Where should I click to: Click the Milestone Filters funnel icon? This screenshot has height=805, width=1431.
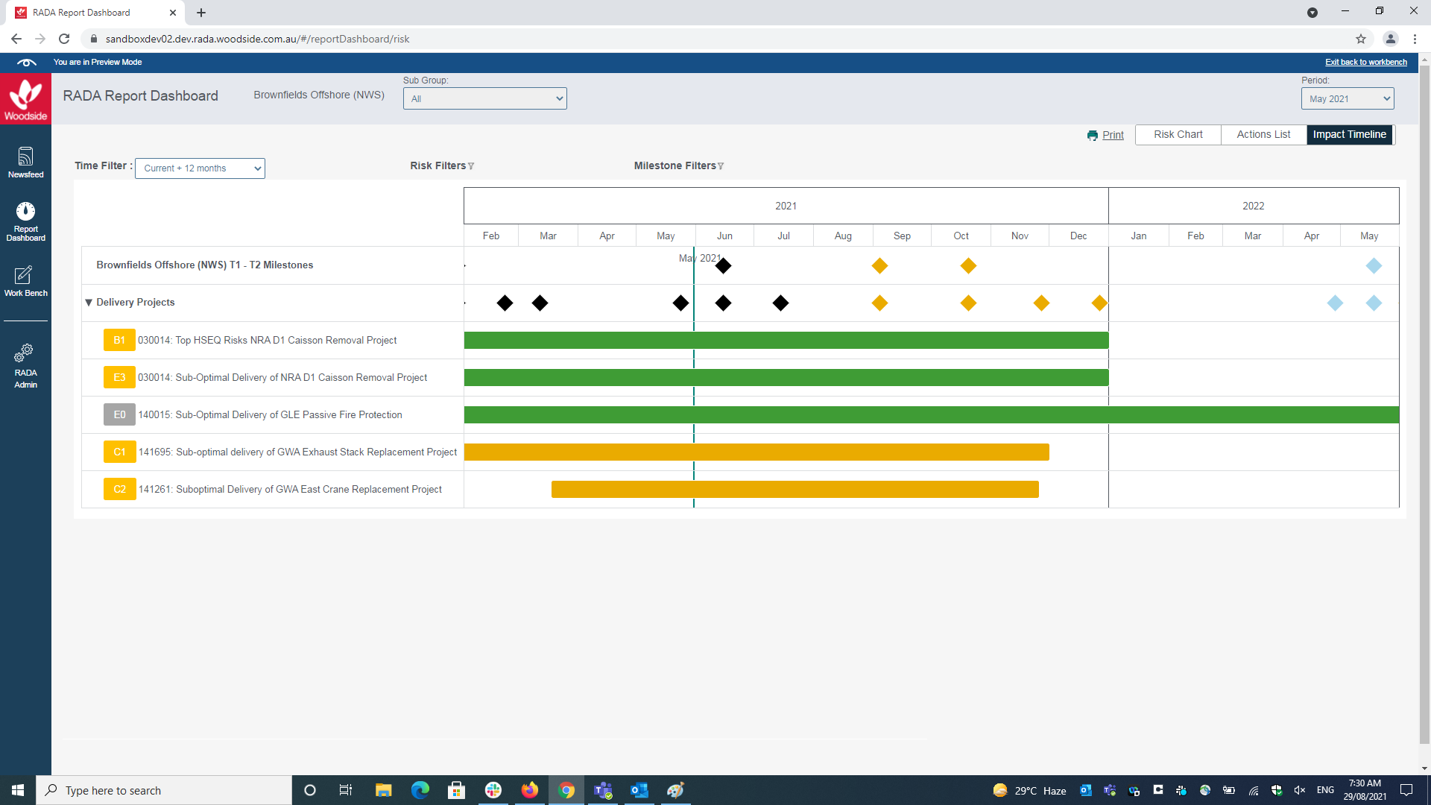click(721, 166)
